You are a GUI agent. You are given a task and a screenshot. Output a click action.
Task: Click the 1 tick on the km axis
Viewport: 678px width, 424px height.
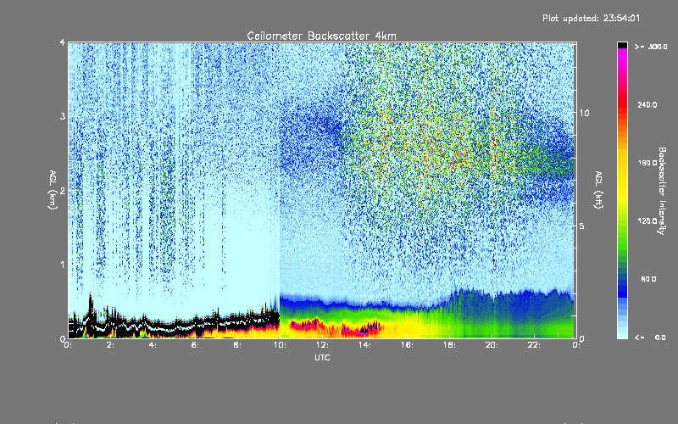(x=63, y=265)
